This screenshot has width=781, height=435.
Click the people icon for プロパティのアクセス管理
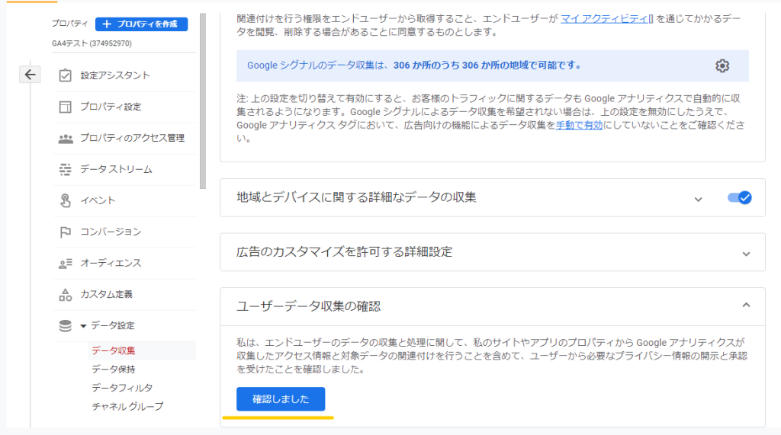click(x=66, y=139)
